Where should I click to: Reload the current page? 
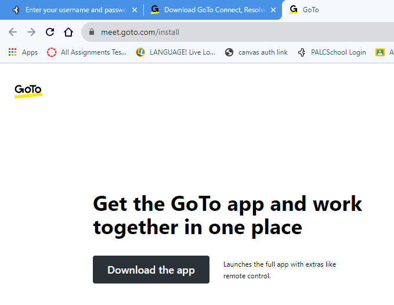pos(50,32)
